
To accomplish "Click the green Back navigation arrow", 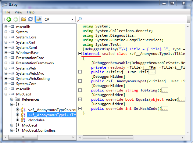I will click(9, 19).
